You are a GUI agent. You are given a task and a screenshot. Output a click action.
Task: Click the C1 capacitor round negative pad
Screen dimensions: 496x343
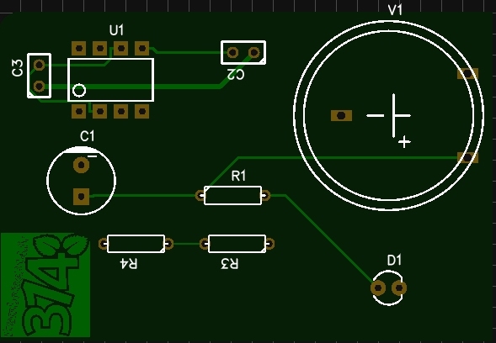[82, 165]
